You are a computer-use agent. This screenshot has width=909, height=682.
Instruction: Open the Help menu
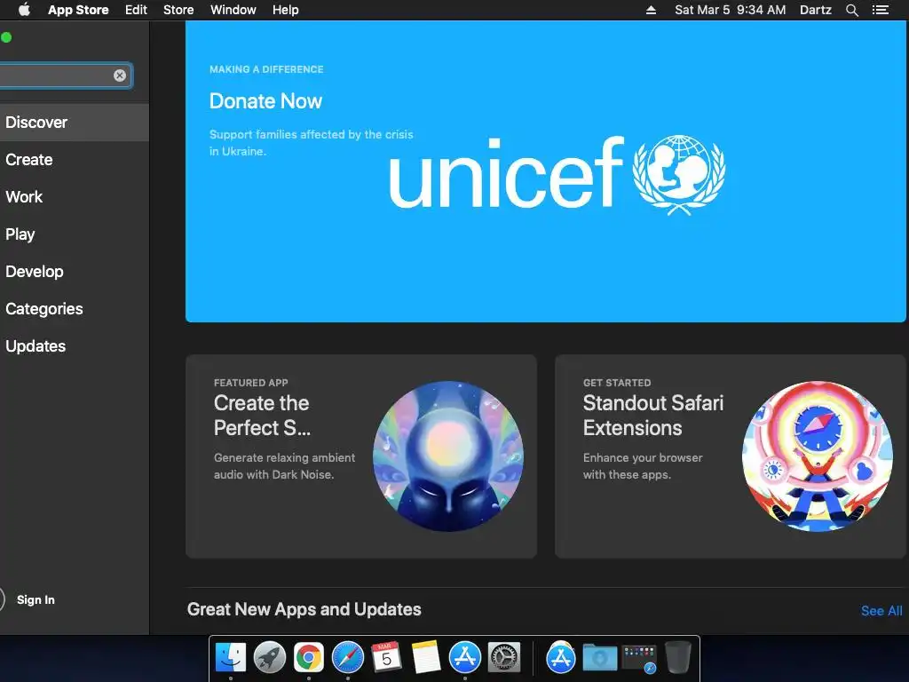[x=286, y=10]
